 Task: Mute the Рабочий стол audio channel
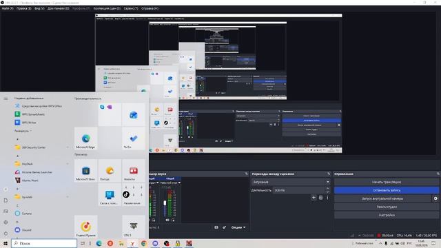pos(167,220)
